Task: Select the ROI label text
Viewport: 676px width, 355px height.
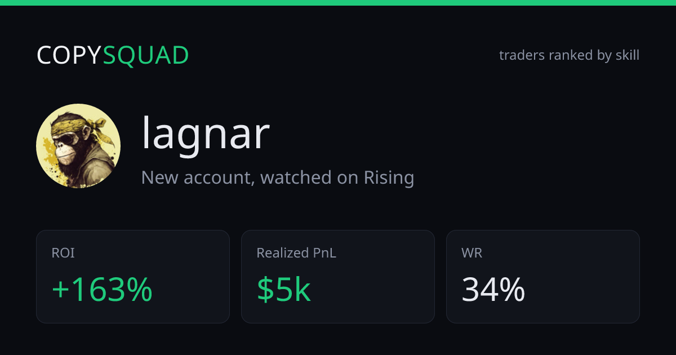Action: point(63,254)
